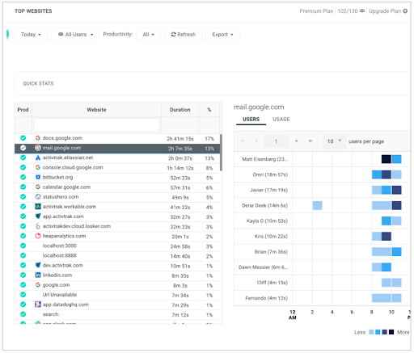Click the Datadog icon beside app.datadoghq.com
Image resolution: width=414 pixels, height=353 pixels.
(38, 305)
